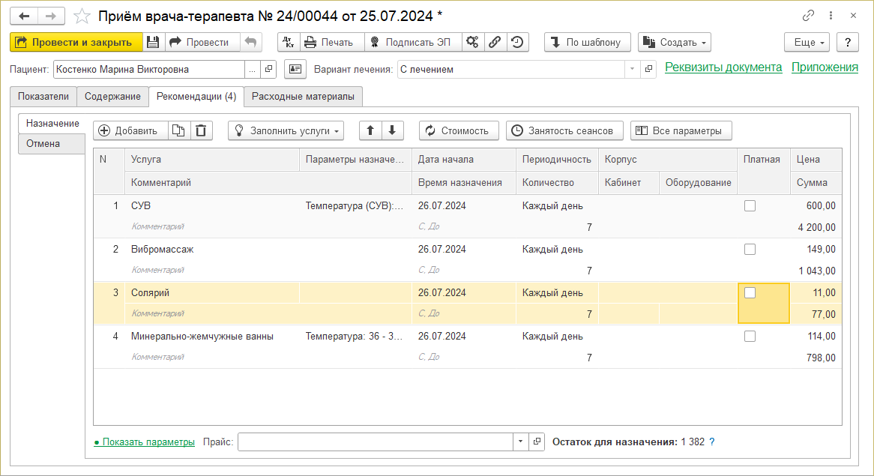This screenshot has height=476, width=874.
Task: Open the Реквизиты документа link
Action: (723, 67)
